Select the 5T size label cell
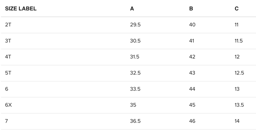Viewport: 256px width, 134px height. click(8, 73)
